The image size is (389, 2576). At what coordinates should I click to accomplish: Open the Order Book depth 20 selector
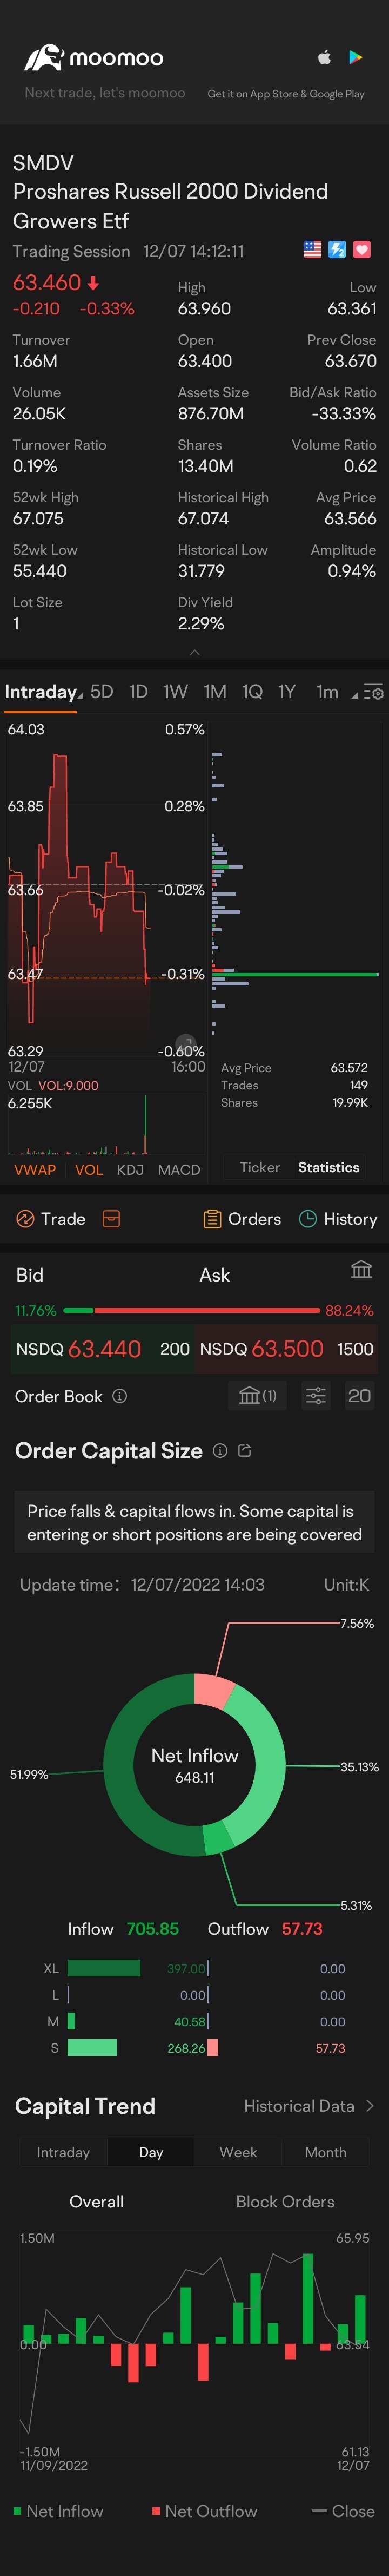coord(359,1396)
